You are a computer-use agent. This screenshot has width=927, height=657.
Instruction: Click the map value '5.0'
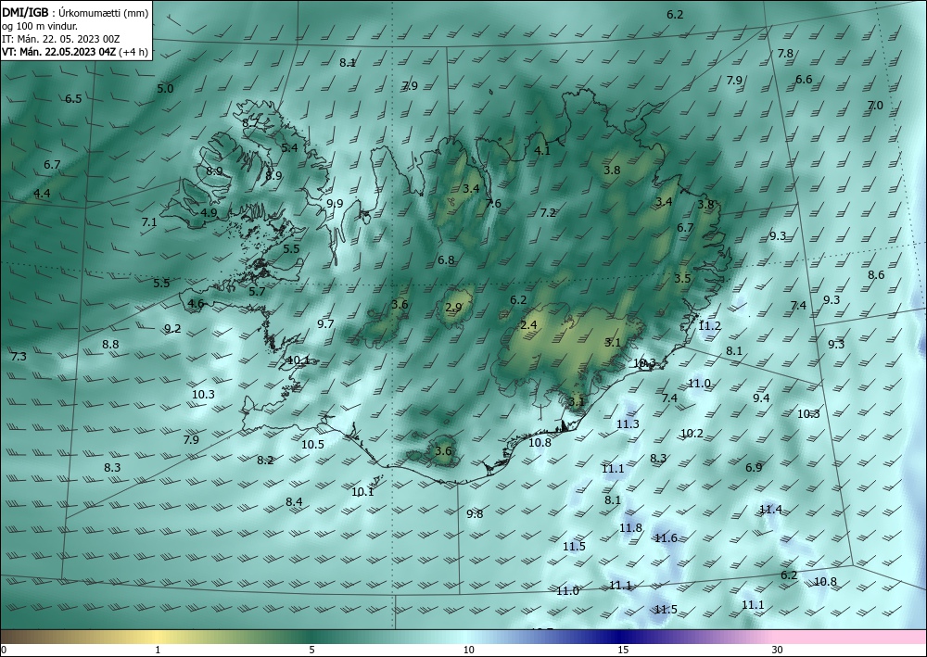pyautogui.click(x=165, y=89)
